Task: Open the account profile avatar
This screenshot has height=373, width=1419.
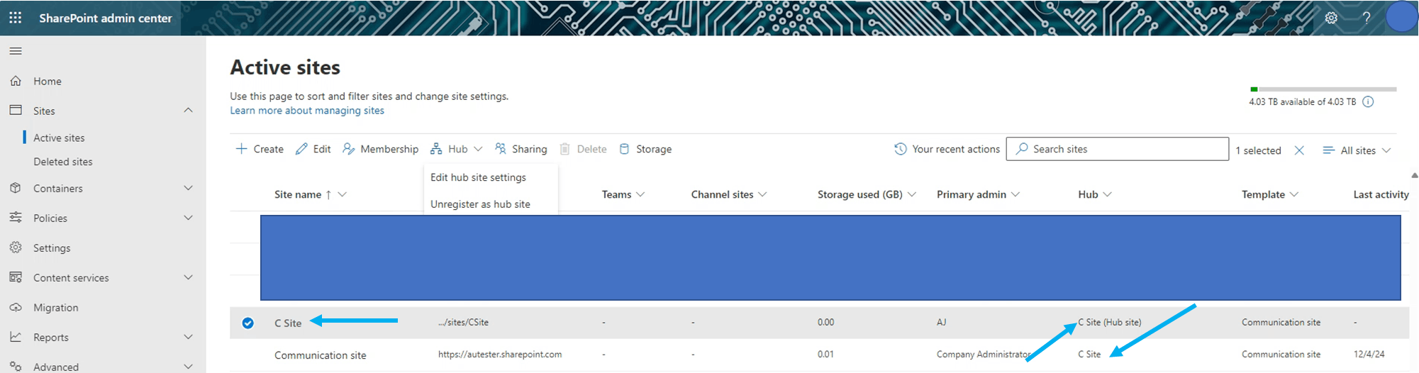Action: coord(1402,17)
